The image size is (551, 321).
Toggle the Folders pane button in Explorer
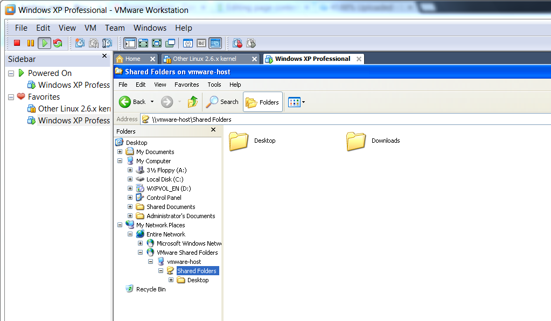(262, 102)
